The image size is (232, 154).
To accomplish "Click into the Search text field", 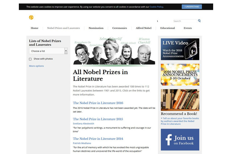I will (x=185, y=21).
